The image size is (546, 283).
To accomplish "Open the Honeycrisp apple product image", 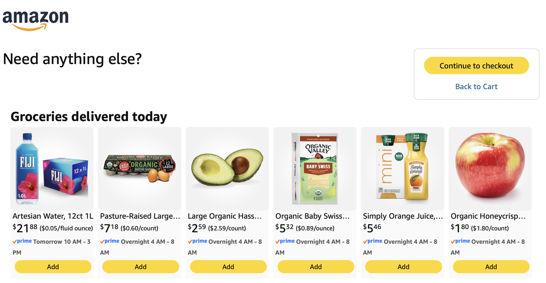I will pos(490,168).
